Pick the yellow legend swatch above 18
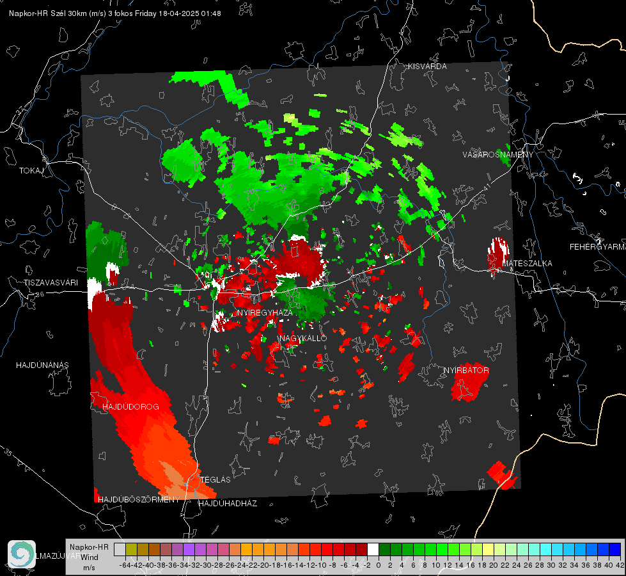Image resolution: width=626 pixels, height=576 pixels. point(488,549)
